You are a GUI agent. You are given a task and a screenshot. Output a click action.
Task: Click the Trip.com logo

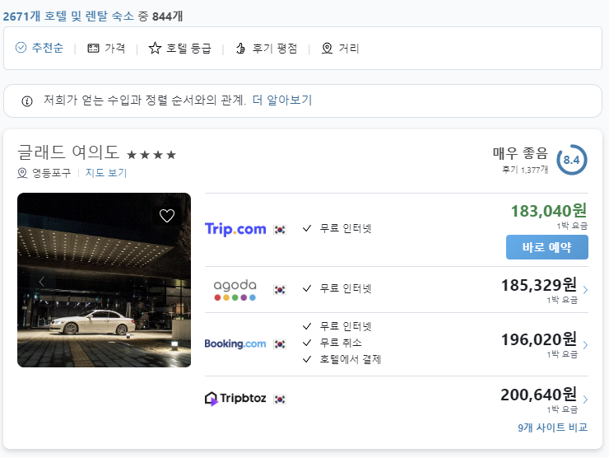[x=235, y=229]
